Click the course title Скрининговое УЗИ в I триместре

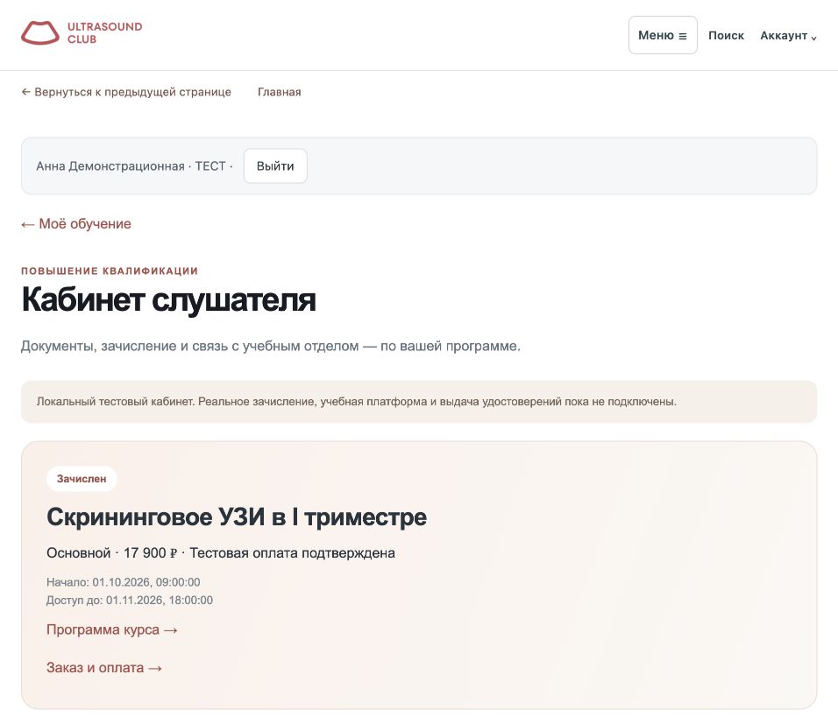236,517
